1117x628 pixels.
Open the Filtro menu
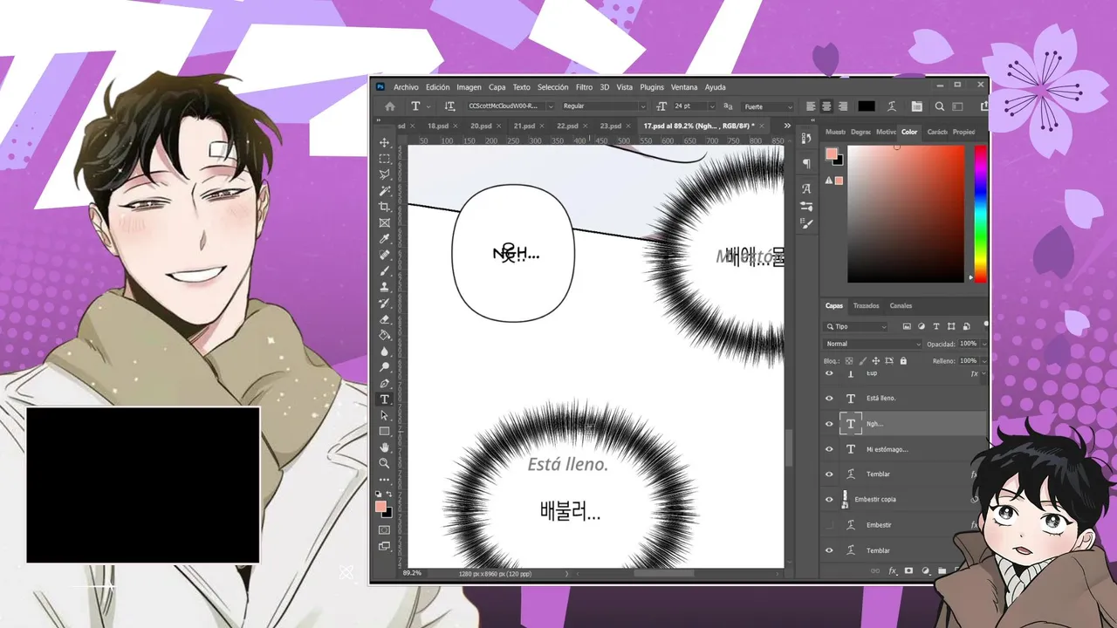(584, 87)
